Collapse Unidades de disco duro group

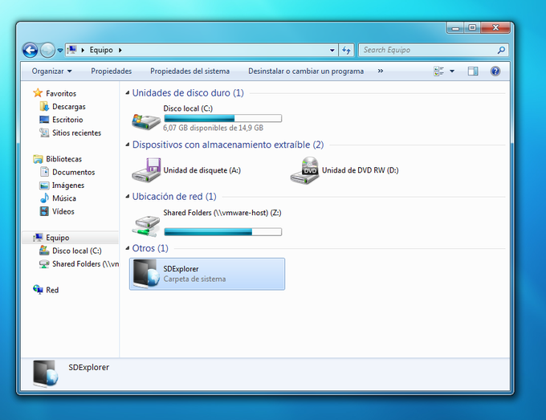click(x=128, y=92)
